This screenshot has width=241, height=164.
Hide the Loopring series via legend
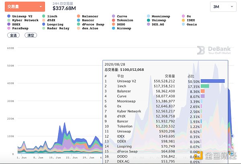click(x=54, y=24)
